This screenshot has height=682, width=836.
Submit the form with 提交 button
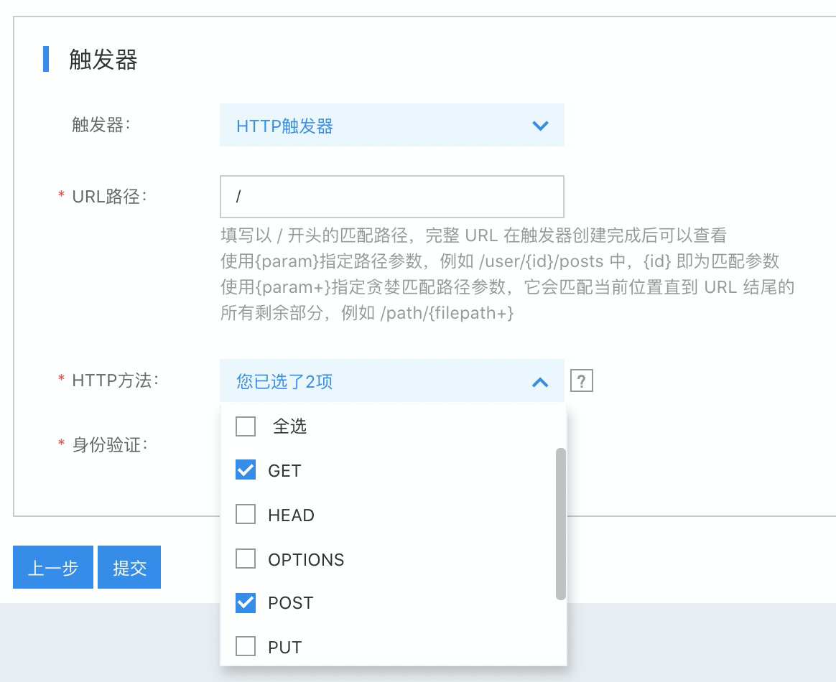tap(129, 568)
